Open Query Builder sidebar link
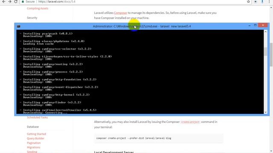This screenshot has height=153, width=273. pos(35,139)
